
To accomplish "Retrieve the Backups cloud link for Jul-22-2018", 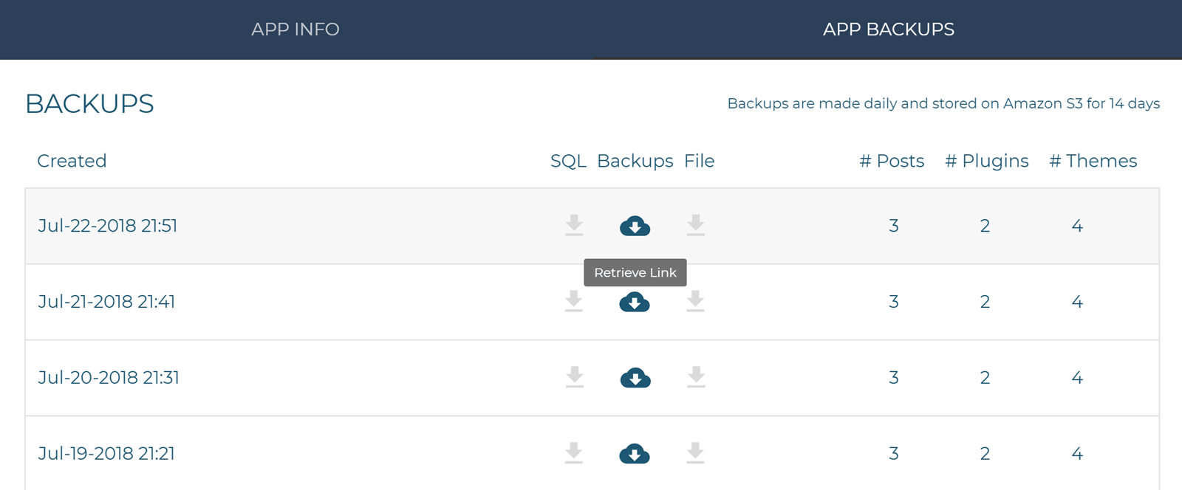I will tap(635, 227).
